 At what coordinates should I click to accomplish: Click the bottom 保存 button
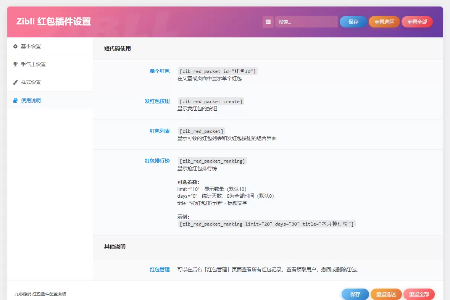(355, 294)
